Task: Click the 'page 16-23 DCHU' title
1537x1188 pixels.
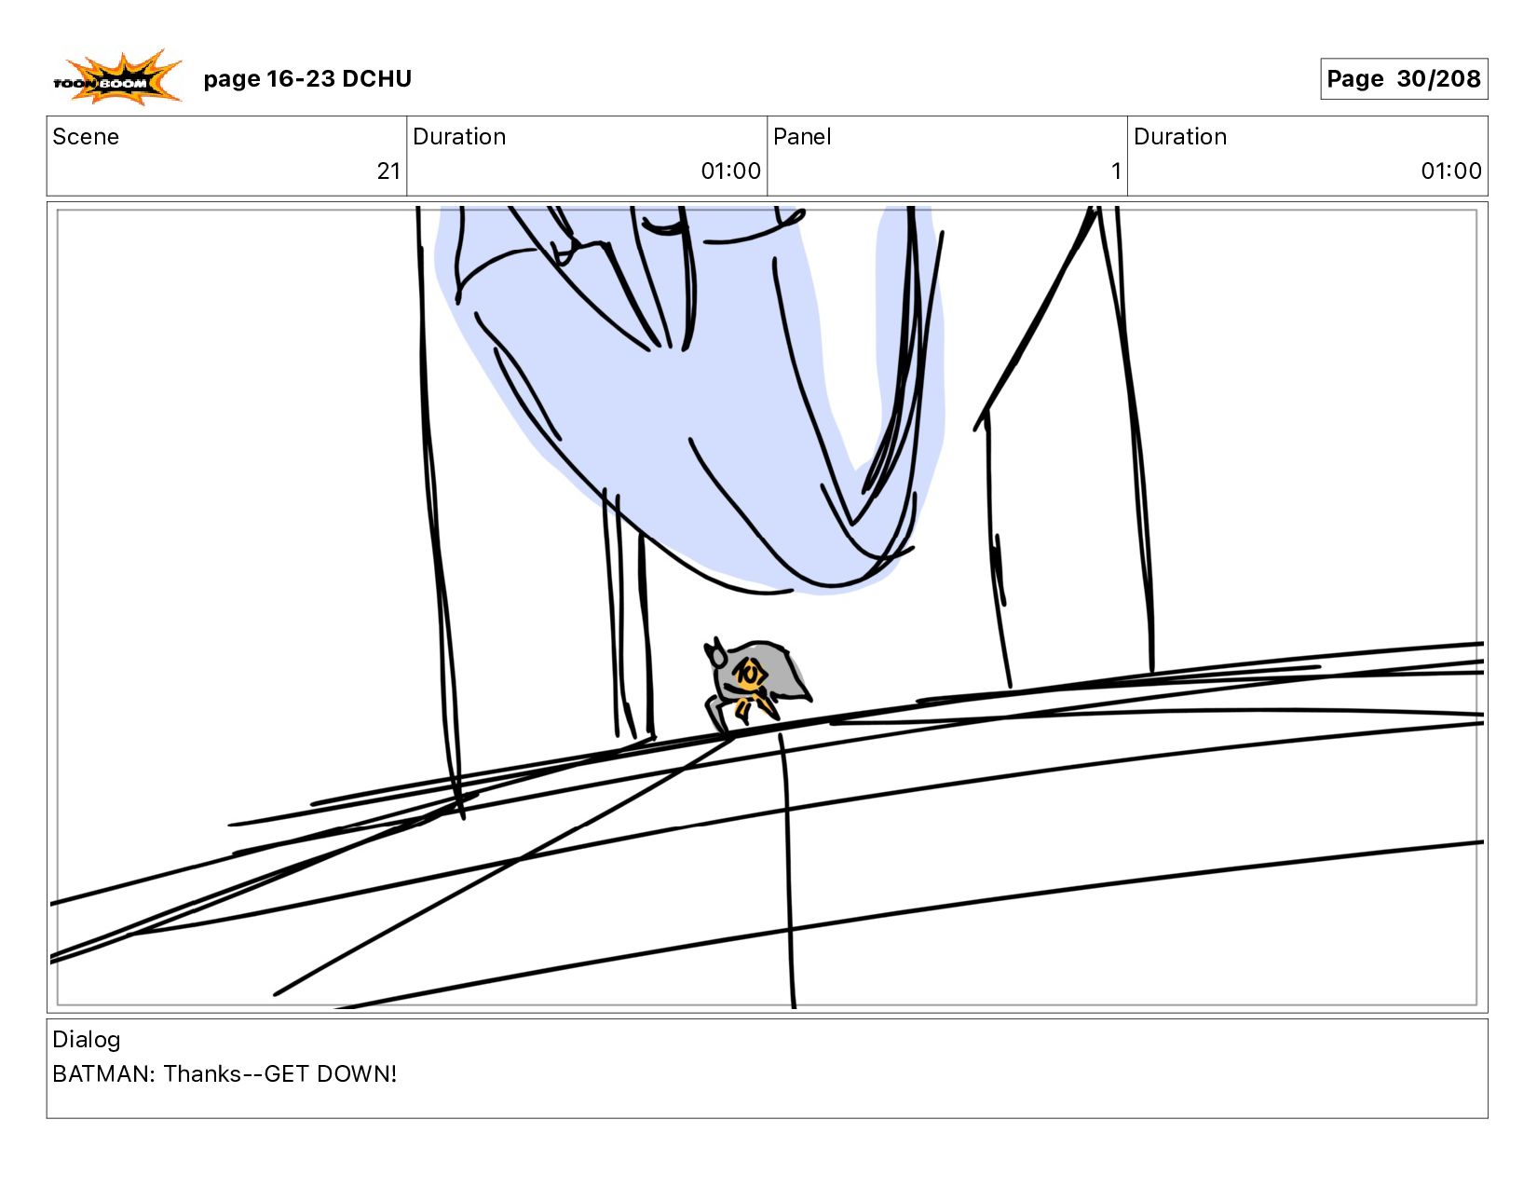Action: (x=307, y=79)
